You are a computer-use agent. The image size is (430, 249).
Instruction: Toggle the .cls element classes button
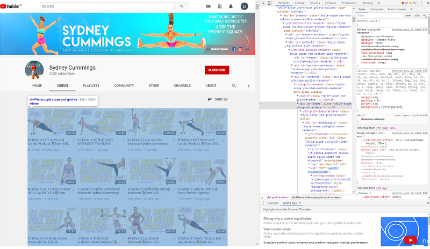click(x=417, y=16)
